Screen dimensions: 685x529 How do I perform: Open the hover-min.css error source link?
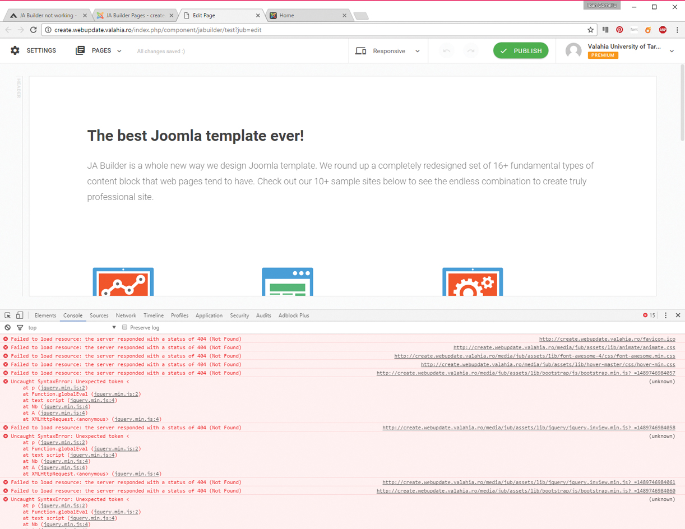point(548,364)
